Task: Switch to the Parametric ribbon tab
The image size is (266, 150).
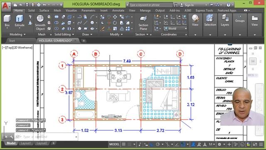Action: click(89, 10)
